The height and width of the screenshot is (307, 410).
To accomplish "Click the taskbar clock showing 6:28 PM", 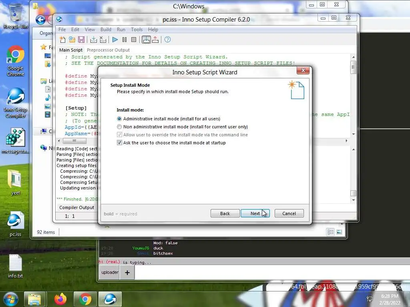I will tap(390, 299).
